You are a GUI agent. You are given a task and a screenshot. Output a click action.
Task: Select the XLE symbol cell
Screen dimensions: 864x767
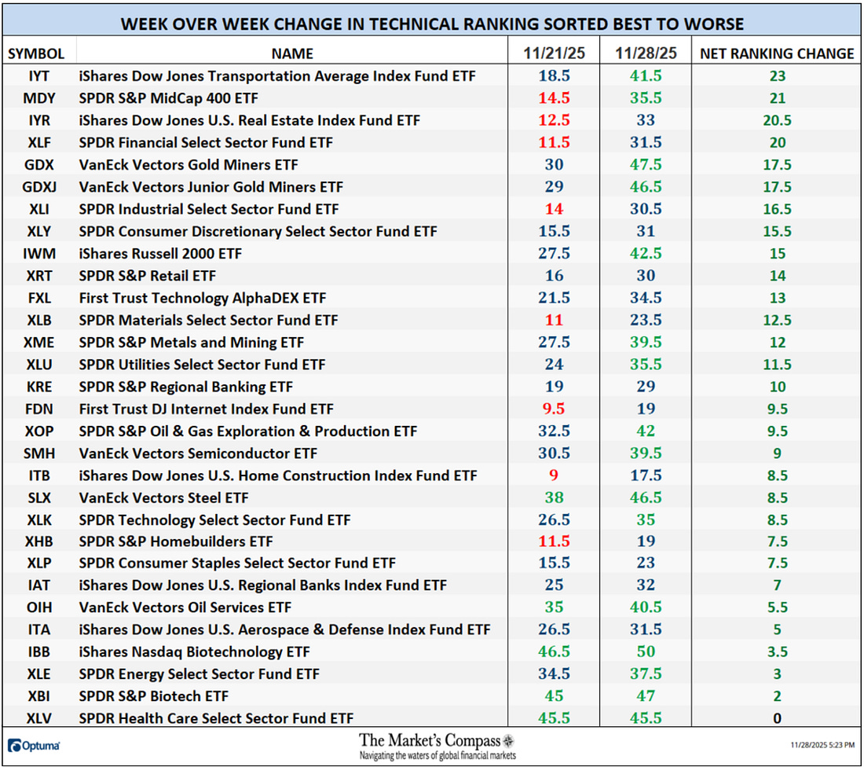39,673
